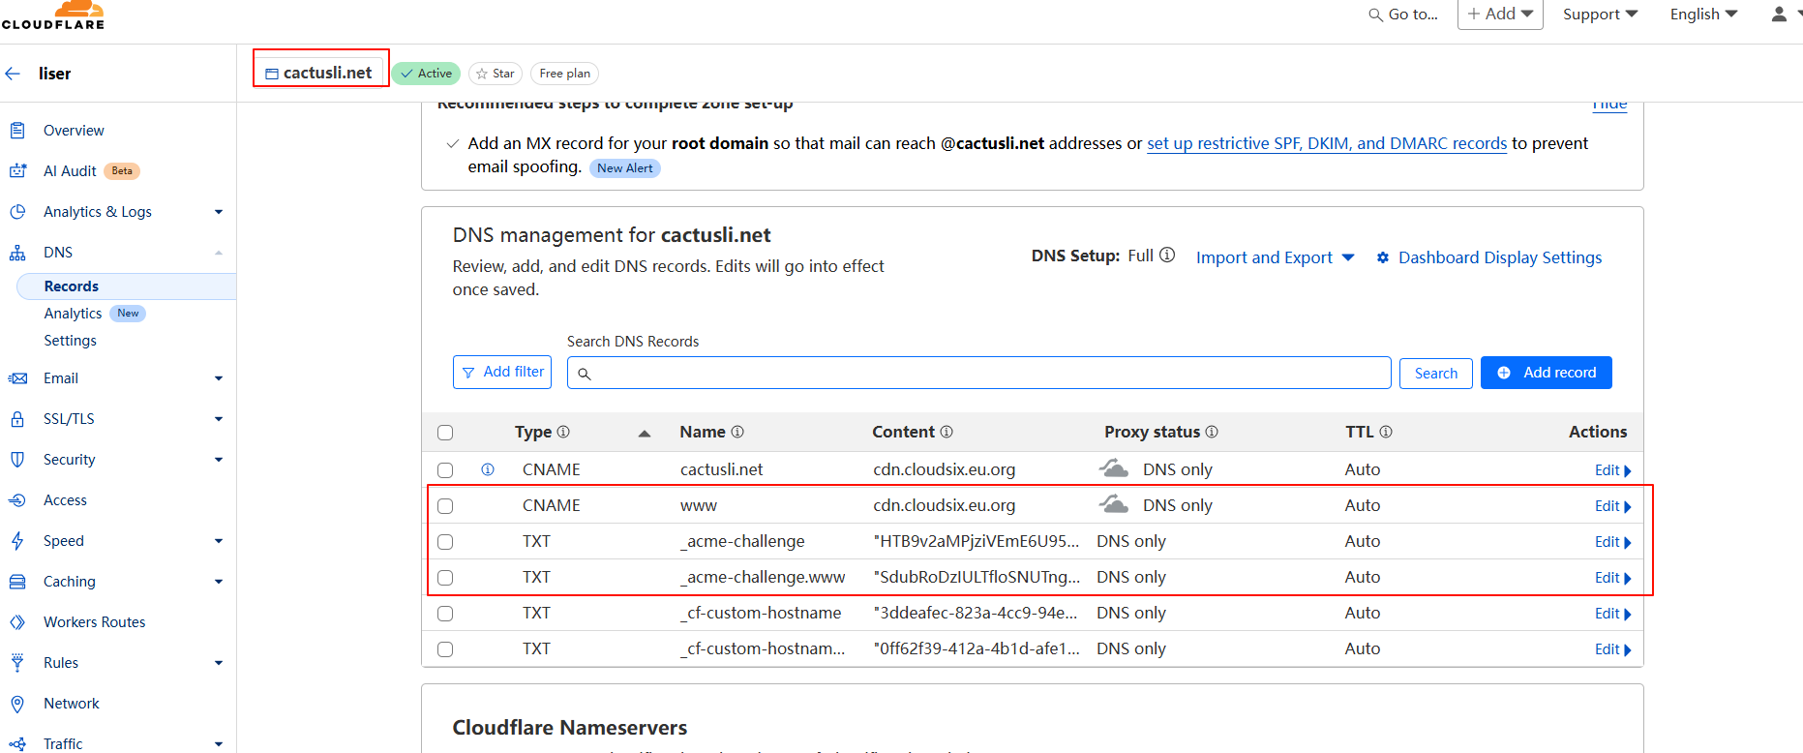Check the _acme-challenge TXT record checkbox
Image resolution: width=1803 pixels, height=753 pixels.
445,542
